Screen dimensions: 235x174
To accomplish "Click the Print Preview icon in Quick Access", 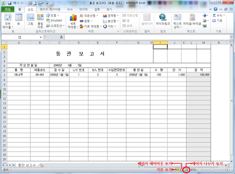I will point(35,3).
